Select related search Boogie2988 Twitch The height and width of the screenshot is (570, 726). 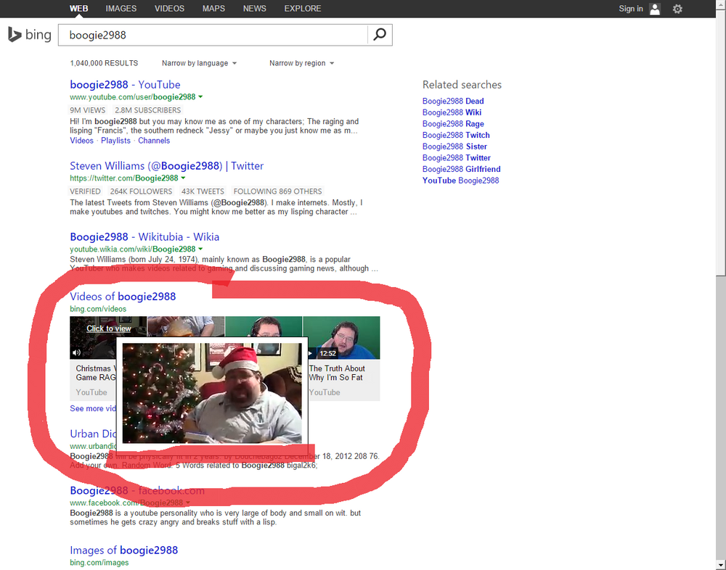[456, 135]
